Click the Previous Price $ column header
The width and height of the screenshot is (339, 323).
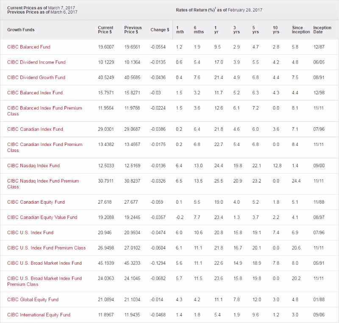pyautogui.click(x=133, y=30)
